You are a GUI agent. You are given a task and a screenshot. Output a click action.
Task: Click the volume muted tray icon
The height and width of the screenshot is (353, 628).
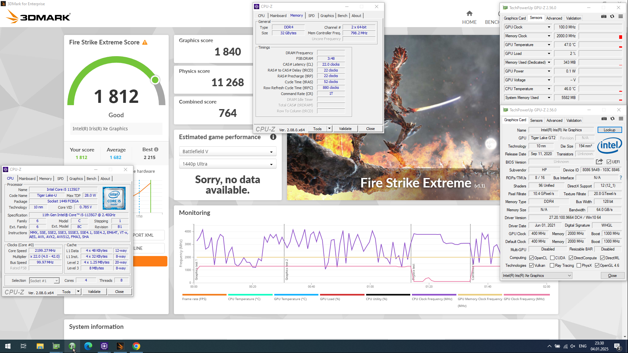[x=573, y=346]
